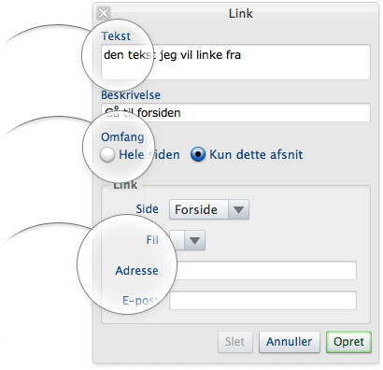Close the Link dialog with the X icon
Screen dimensions: 383x370
(104, 13)
